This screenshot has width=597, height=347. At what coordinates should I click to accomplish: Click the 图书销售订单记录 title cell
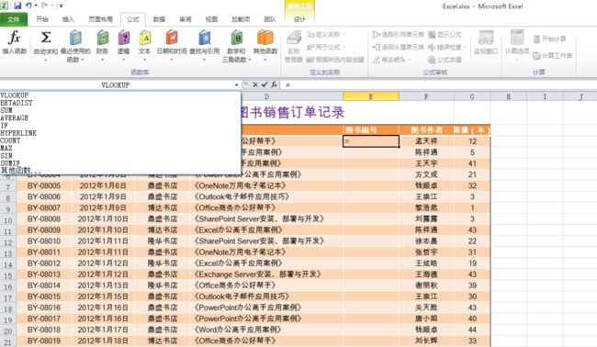click(292, 112)
